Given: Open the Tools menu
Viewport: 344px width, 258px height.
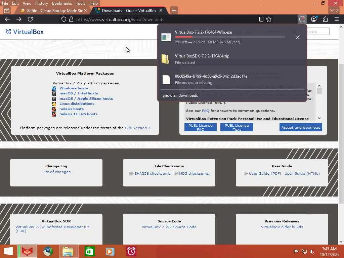Looking at the screenshot, I should (81, 3).
